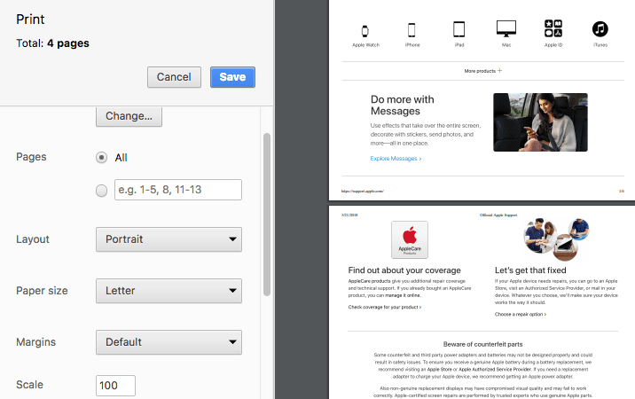Select the All pages radio button
635x399 pixels.
tap(102, 157)
